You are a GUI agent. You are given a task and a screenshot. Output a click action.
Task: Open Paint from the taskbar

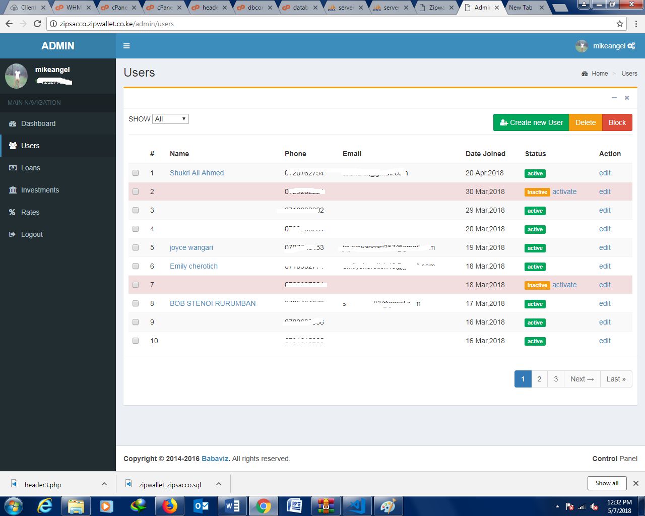click(x=389, y=505)
